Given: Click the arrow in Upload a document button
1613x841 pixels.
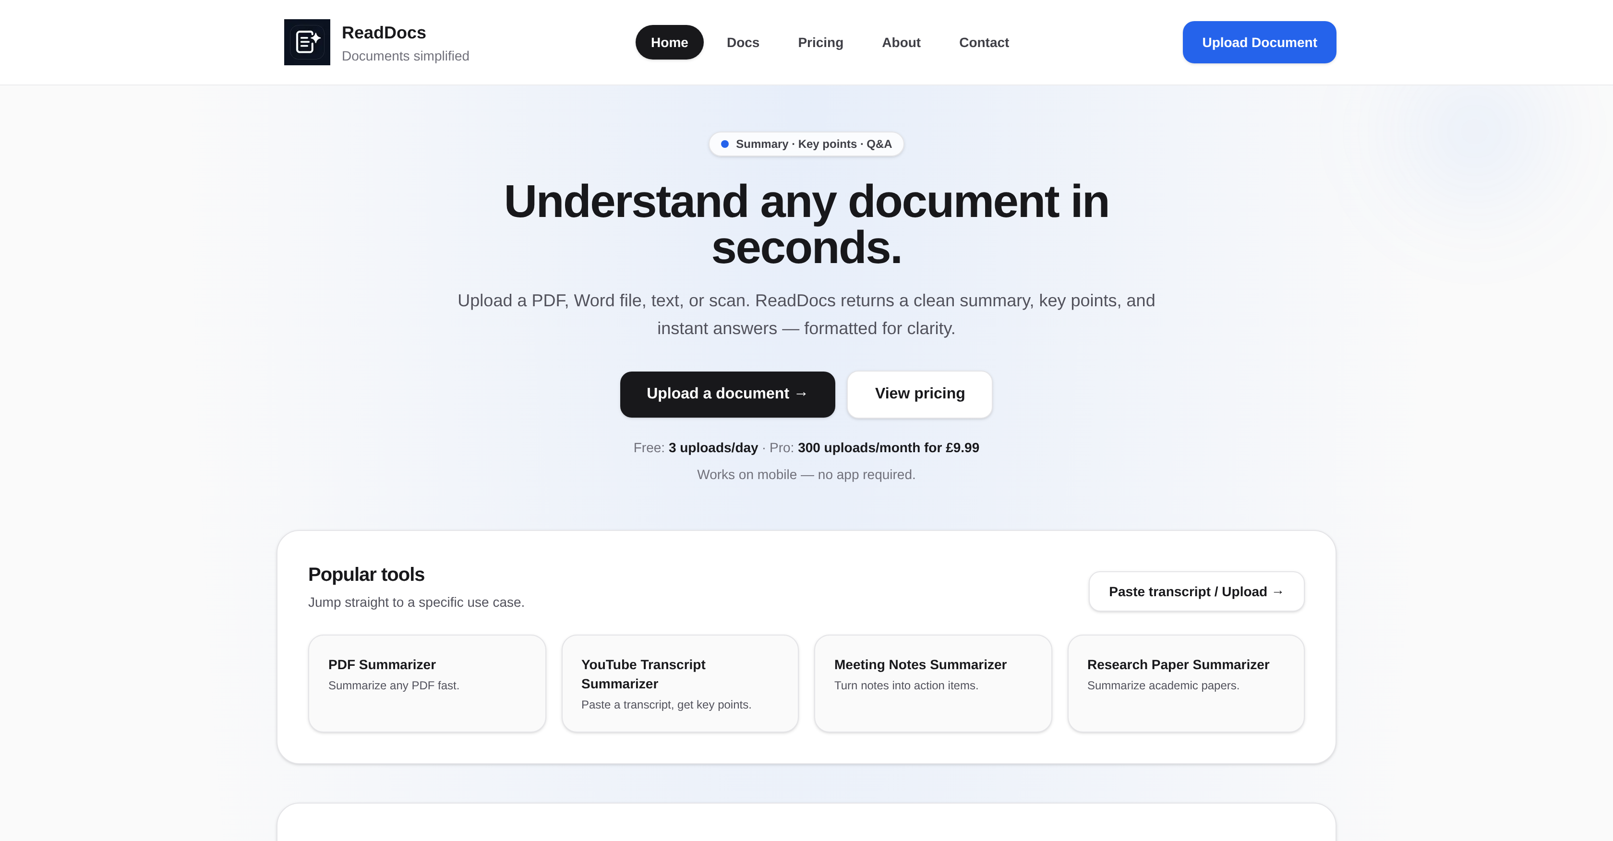Looking at the screenshot, I should [x=802, y=394].
